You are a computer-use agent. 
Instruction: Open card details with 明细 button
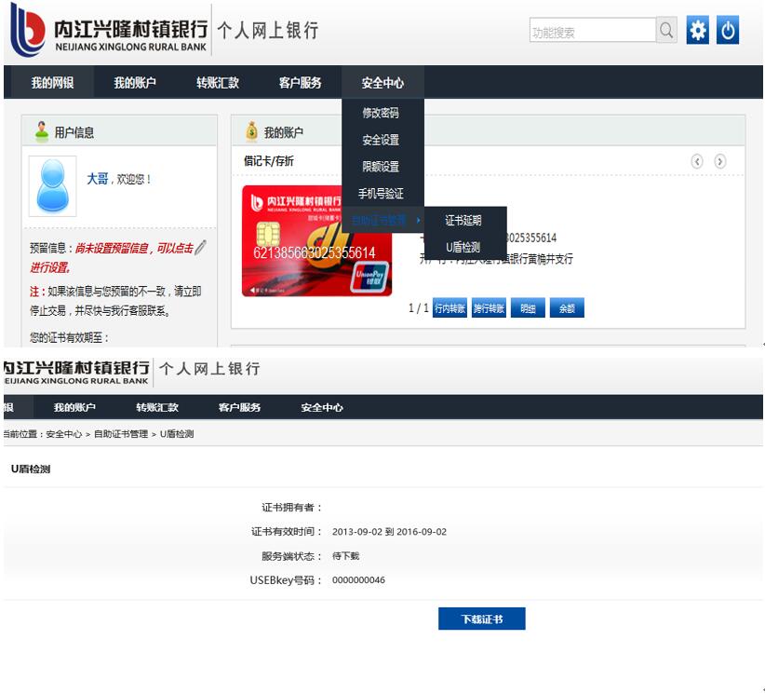[528, 307]
